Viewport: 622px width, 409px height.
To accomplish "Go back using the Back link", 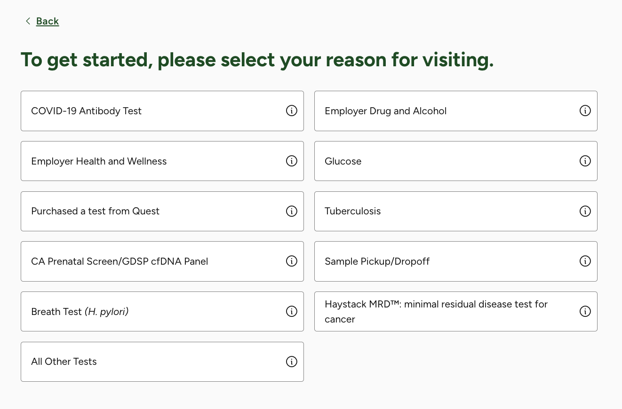I will point(48,21).
